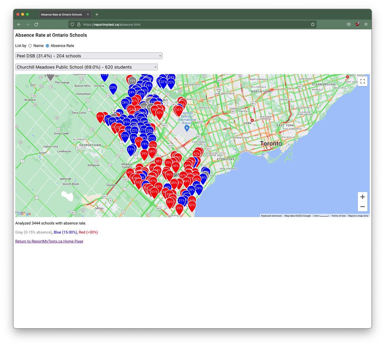Viewport: 385px width, 346px height.
Task: Switch to Absence Rate at Ontario Schools tab
Action: [x=65, y=14]
